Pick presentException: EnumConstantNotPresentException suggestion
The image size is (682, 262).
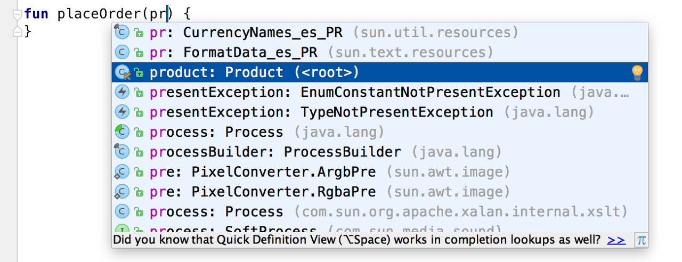379,92
